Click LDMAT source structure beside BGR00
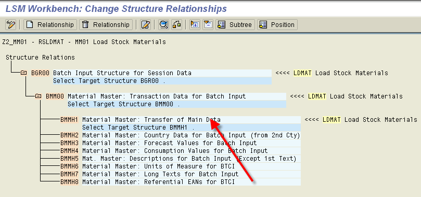 coord(302,73)
